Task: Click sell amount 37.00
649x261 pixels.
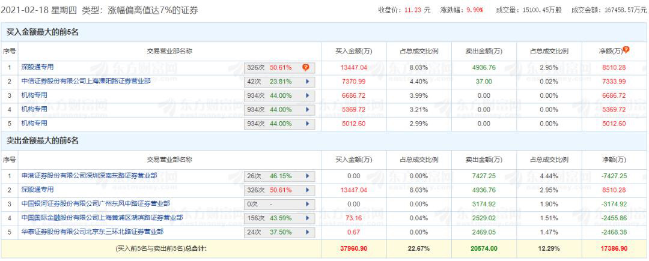Action: (x=484, y=82)
